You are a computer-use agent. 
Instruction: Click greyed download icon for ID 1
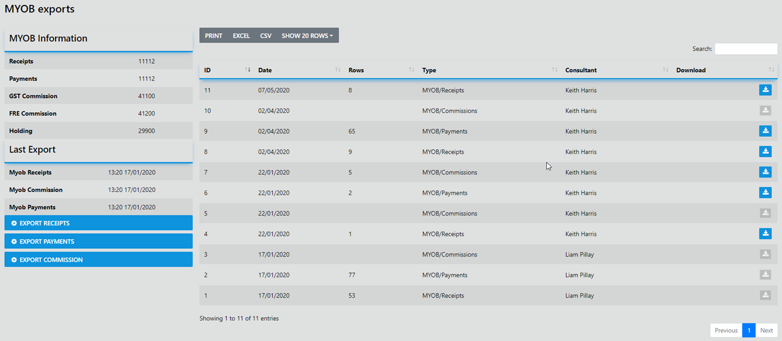pyautogui.click(x=765, y=295)
